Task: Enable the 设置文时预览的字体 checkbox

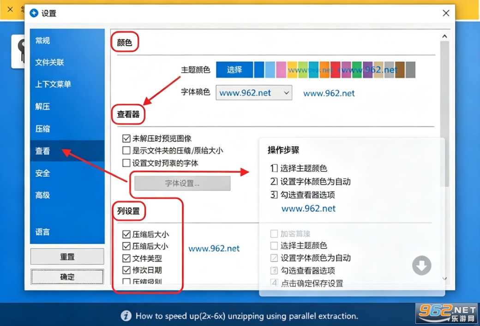Action: [126, 163]
